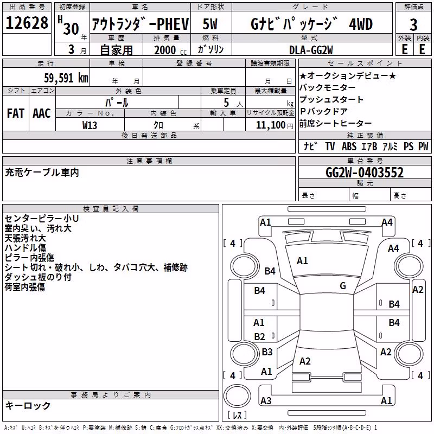Click inspector note 荷室内張傷
434x434 pixels.
(x=24, y=287)
